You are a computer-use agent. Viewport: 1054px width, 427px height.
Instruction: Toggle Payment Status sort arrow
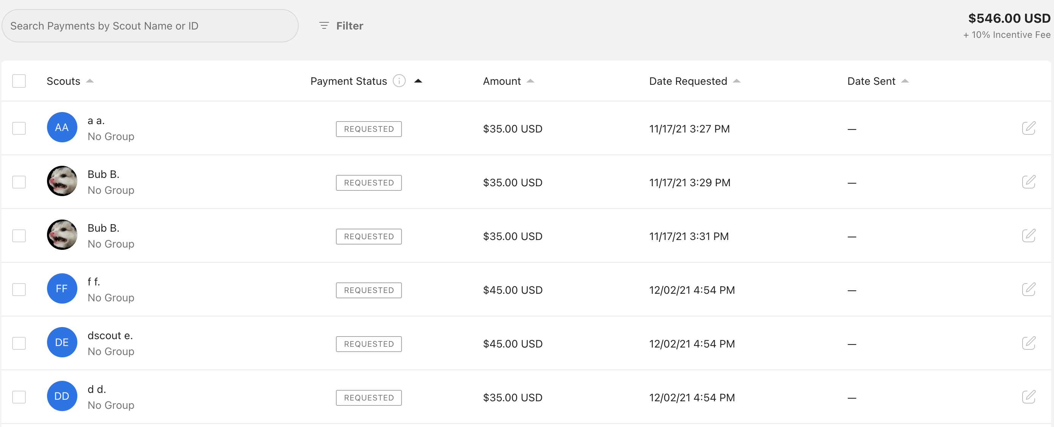click(x=418, y=81)
